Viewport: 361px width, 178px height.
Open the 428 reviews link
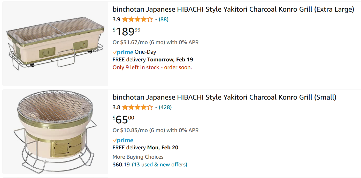165,107
